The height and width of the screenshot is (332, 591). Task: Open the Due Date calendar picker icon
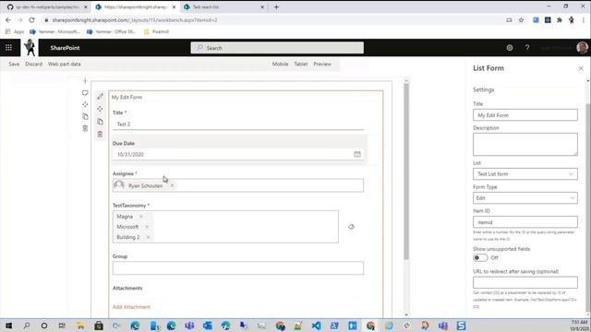tap(357, 154)
